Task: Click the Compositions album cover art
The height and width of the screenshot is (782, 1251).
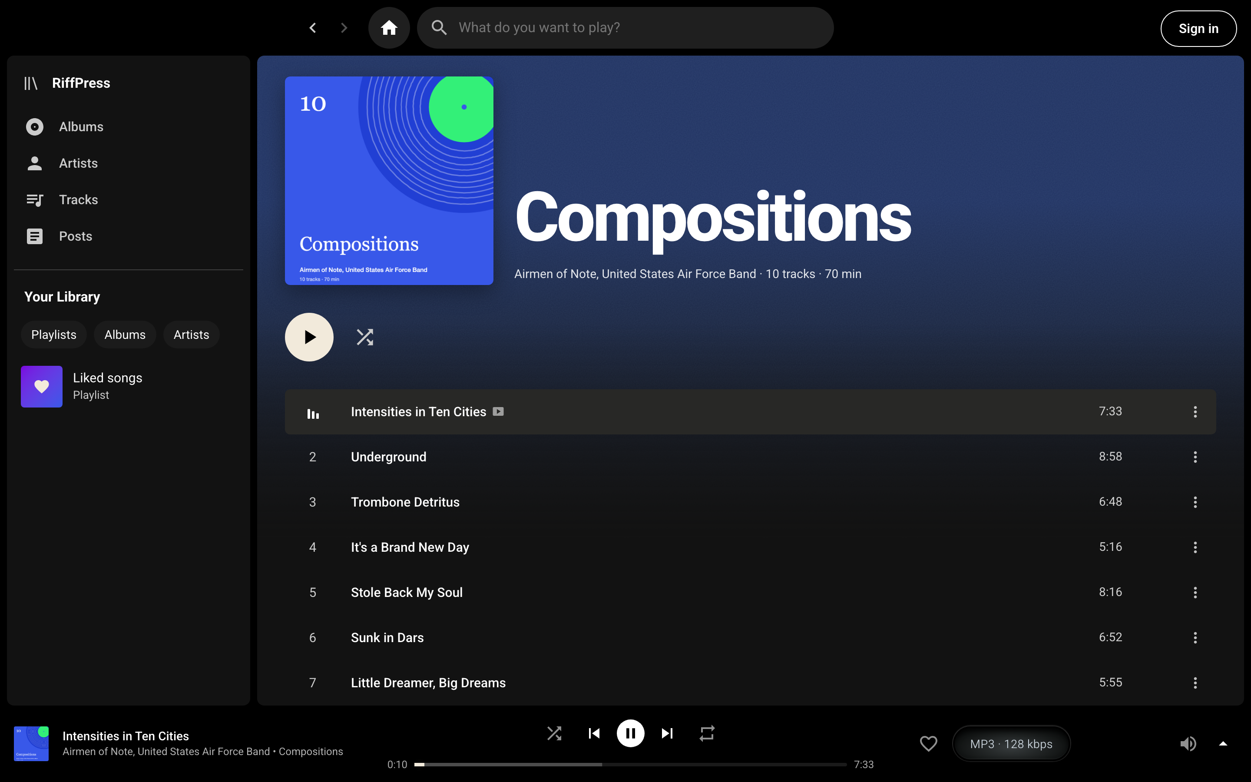Action: tap(389, 180)
